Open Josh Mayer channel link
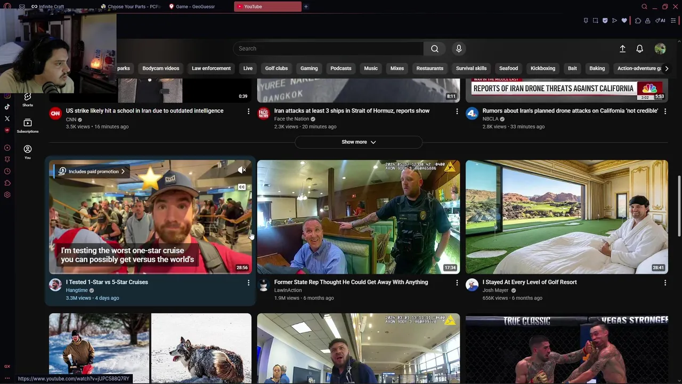The height and width of the screenshot is (384, 682). pyautogui.click(x=496, y=290)
